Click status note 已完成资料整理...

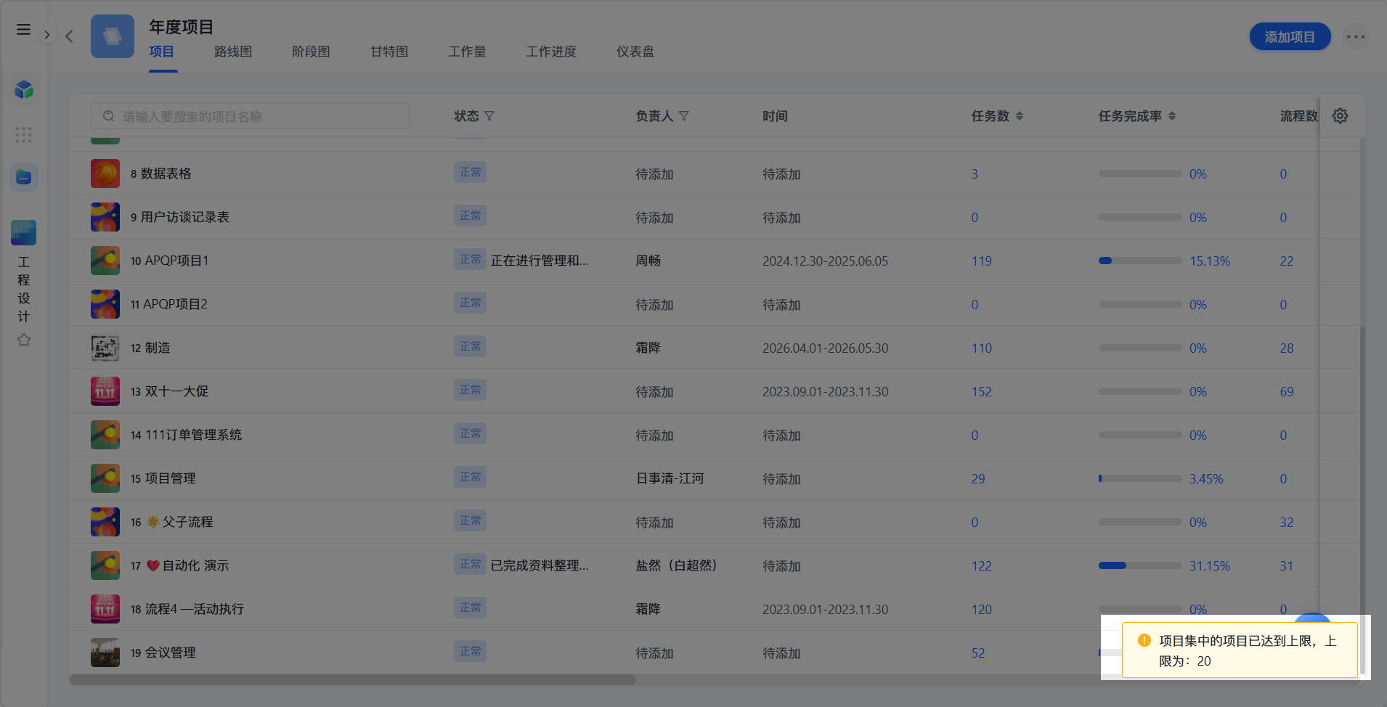tap(540, 565)
